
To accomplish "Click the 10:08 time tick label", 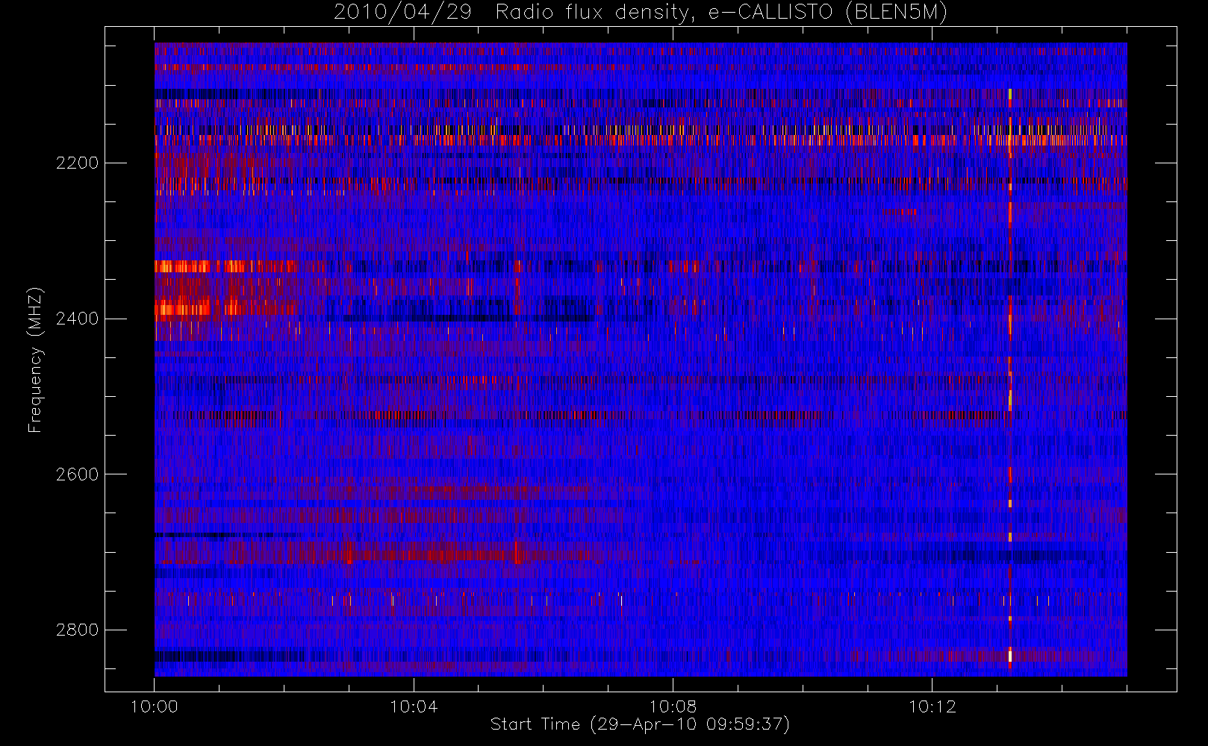I will 673,706.
